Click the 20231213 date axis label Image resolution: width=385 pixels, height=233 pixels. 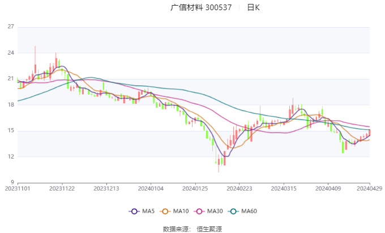click(106, 188)
